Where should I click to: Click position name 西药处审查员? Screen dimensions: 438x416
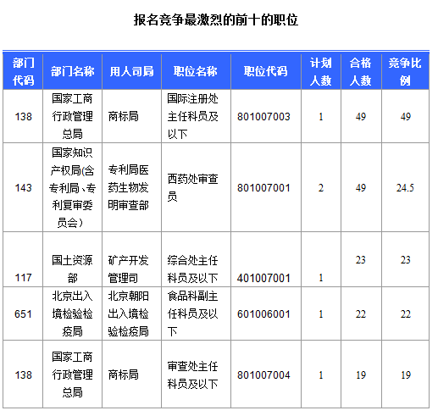click(x=192, y=187)
